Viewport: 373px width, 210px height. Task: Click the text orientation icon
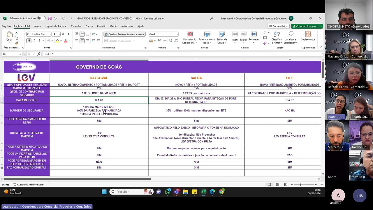tap(93, 34)
